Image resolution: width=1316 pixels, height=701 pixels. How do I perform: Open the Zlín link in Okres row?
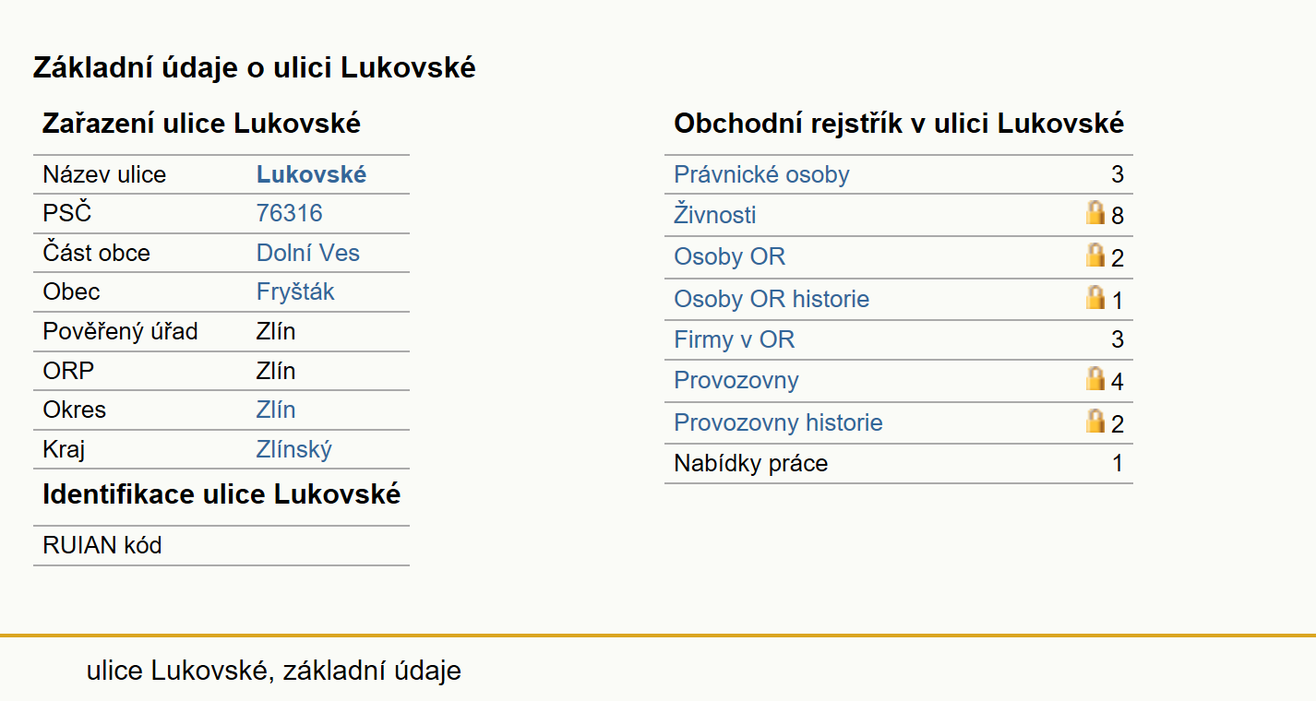point(276,410)
